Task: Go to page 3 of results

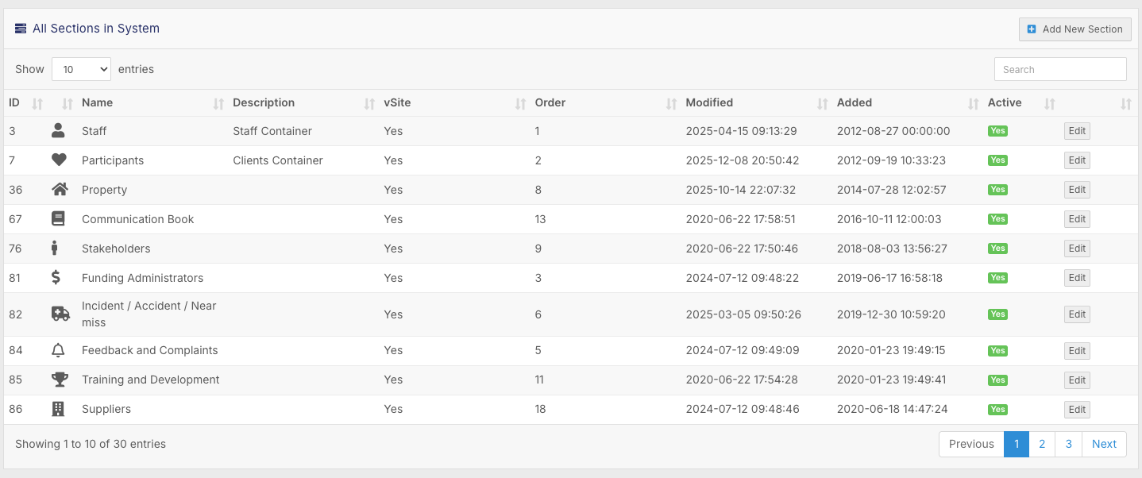Action: coord(1069,444)
